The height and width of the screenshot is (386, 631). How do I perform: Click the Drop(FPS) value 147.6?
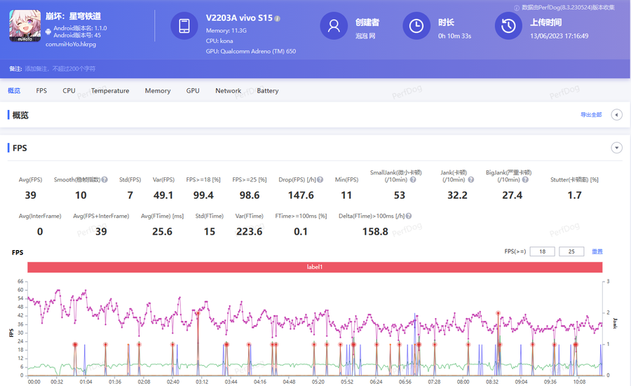(301, 195)
